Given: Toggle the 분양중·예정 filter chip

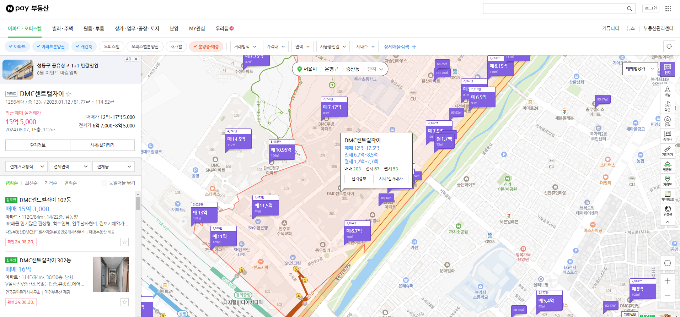Looking at the screenshot, I should tap(206, 47).
